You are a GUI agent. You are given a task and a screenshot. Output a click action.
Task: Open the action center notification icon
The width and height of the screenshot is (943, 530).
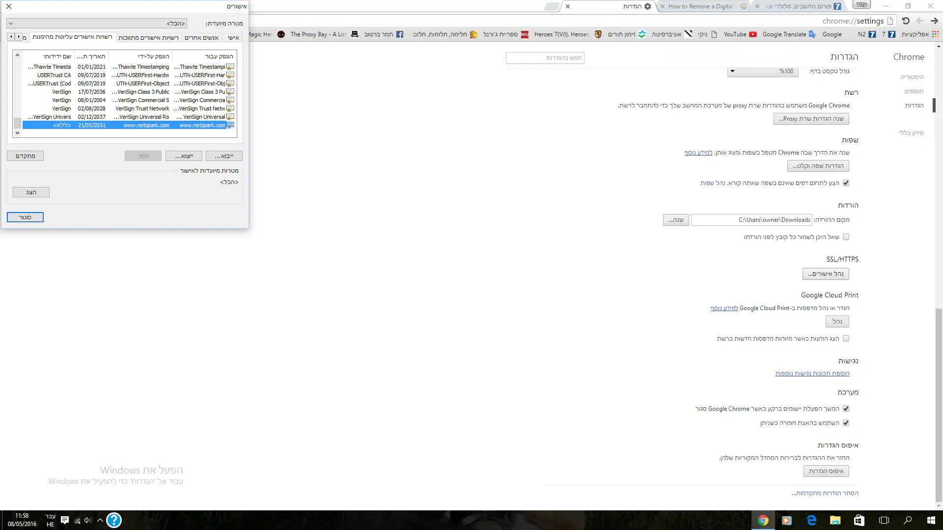point(64,520)
